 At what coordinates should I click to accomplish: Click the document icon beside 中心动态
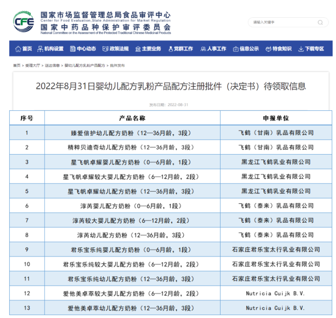[73, 49]
